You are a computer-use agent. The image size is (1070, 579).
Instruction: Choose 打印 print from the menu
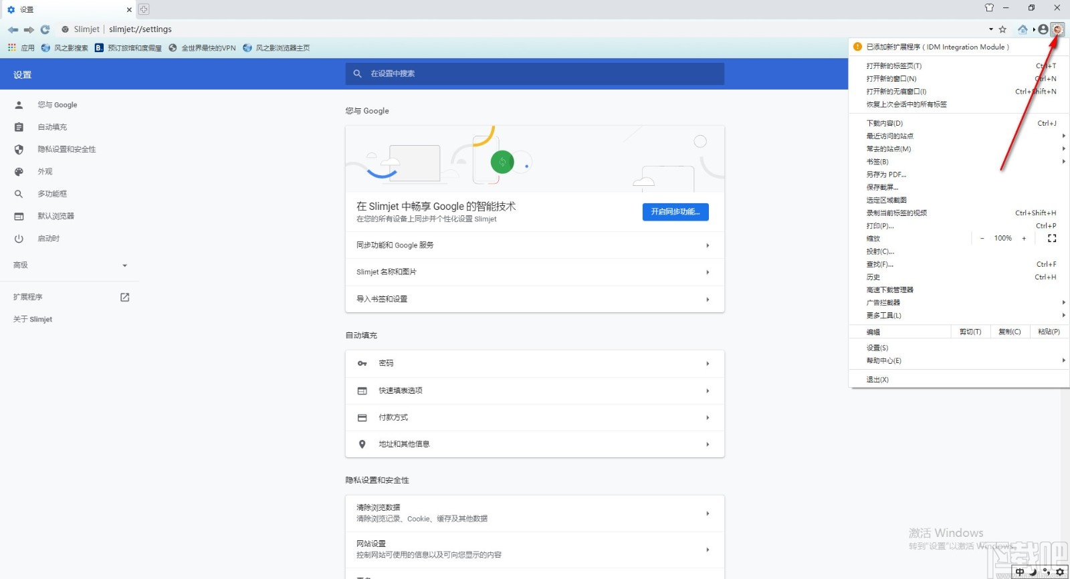(959, 226)
